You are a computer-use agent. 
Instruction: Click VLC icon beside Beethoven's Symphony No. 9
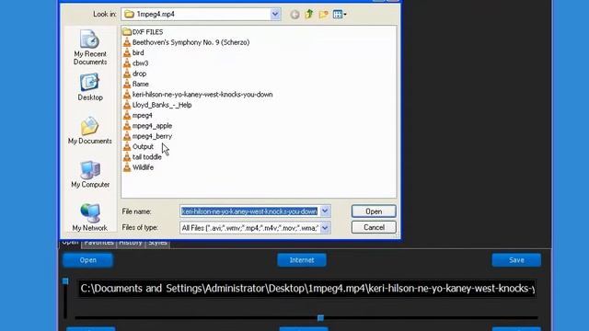point(127,42)
